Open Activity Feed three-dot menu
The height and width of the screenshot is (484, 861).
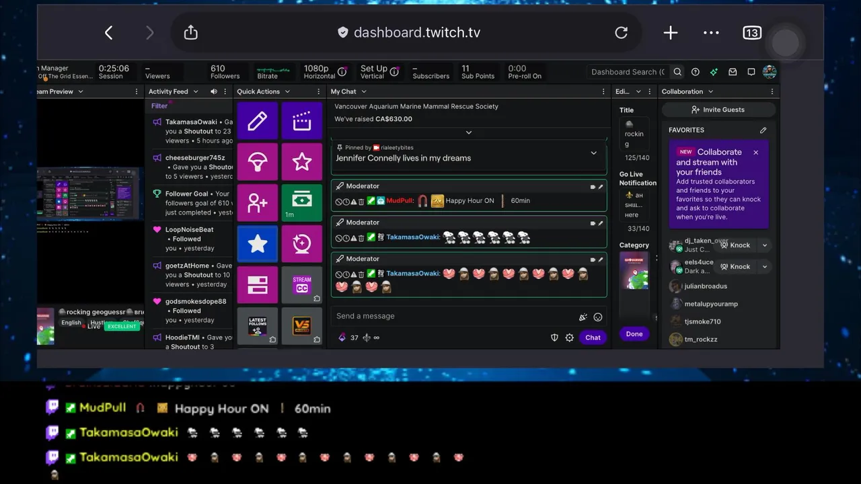coord(227,91)
